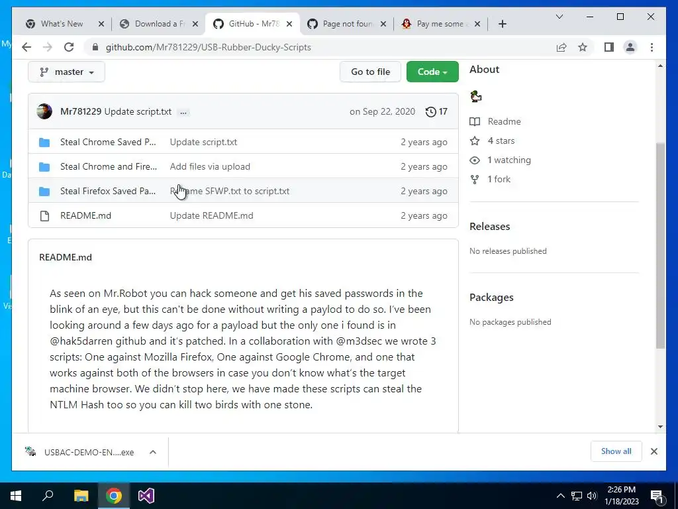Open the sidebar Readme link
678x509 pixels.
[x=495, y=122]
